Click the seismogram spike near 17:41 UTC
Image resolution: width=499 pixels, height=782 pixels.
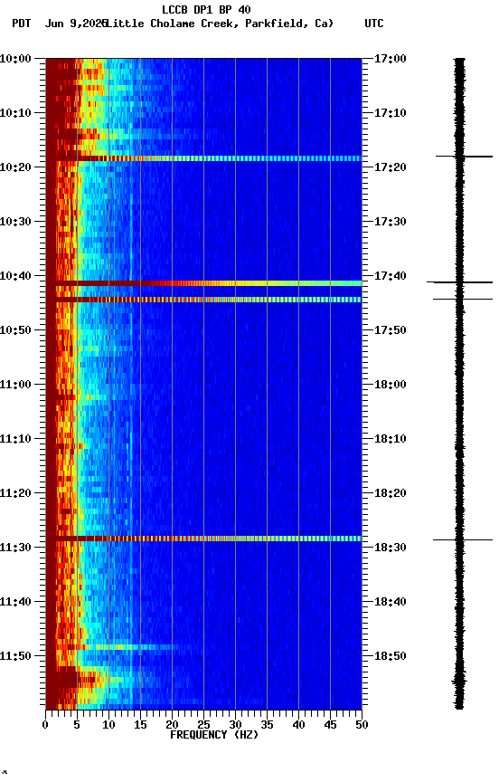(459, 282)
